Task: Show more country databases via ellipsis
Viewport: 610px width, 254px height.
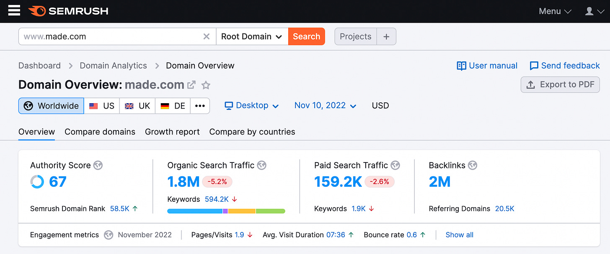Action: point(200,106)
